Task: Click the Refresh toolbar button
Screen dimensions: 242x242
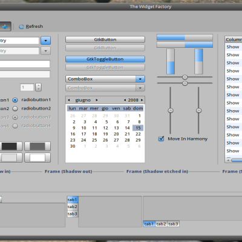Action: [31, 27]
